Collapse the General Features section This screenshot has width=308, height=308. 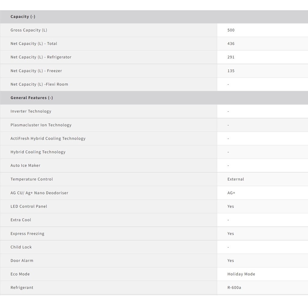click(x=32, y=98)
